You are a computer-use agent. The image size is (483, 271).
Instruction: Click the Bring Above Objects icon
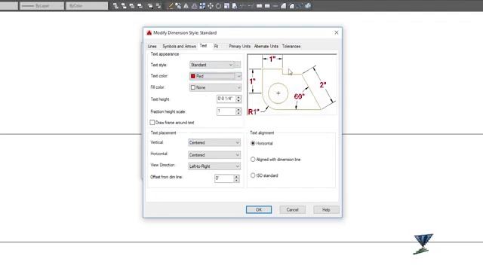click(132, 6)
